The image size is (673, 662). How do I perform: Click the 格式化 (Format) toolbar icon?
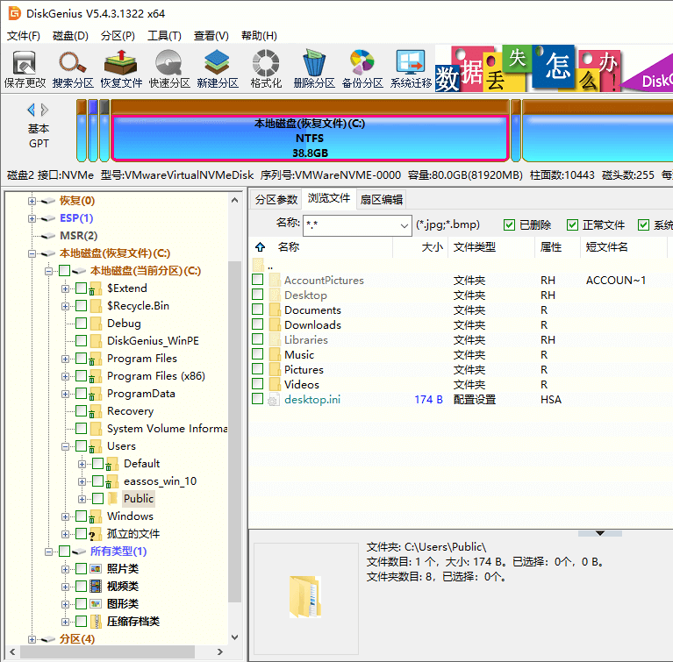[x=266, y=68]
